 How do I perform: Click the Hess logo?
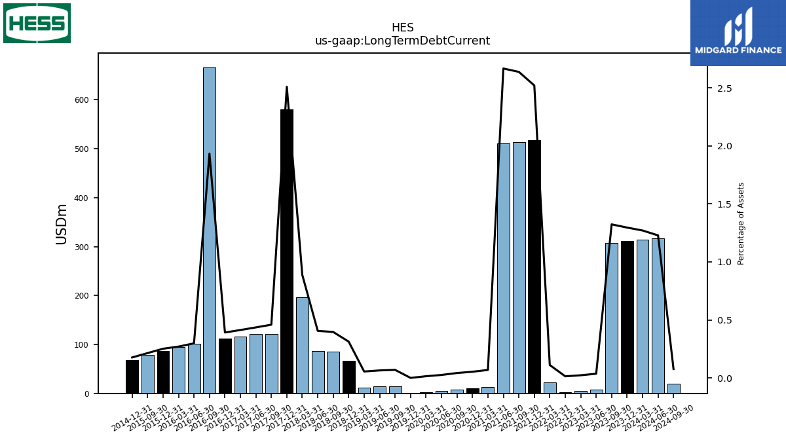37,23
